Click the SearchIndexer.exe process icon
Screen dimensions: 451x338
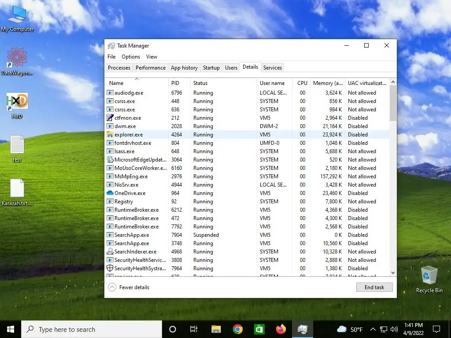[x=110, y=251]
